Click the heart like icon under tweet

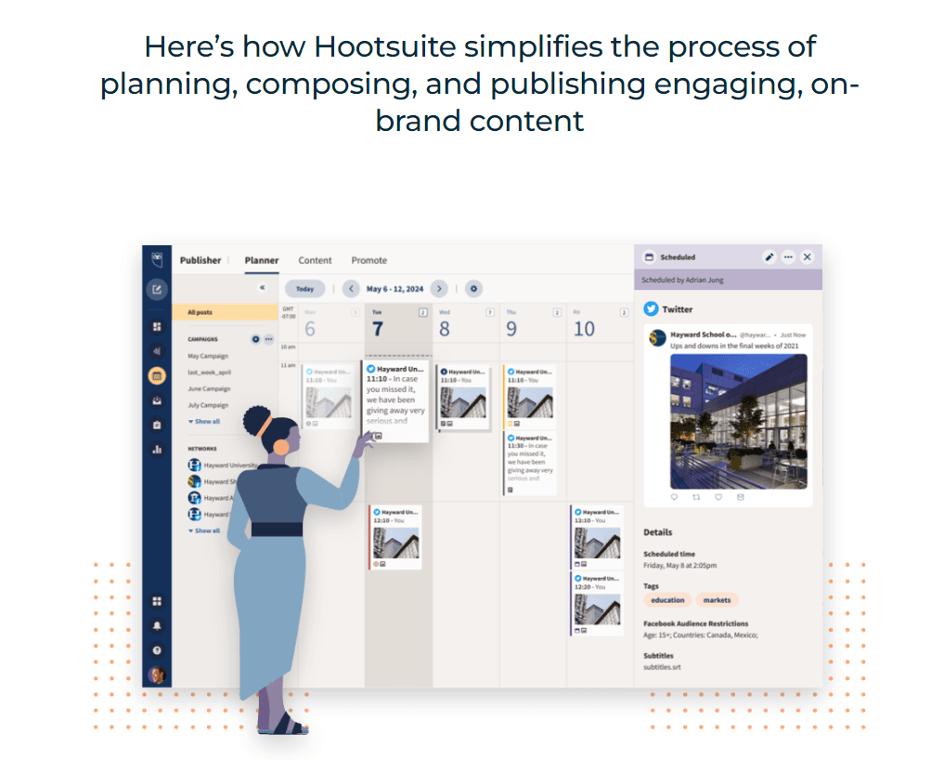718,497
